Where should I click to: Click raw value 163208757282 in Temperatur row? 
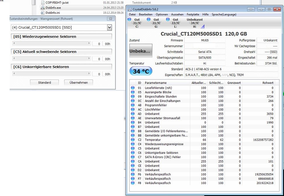(263, 140)
